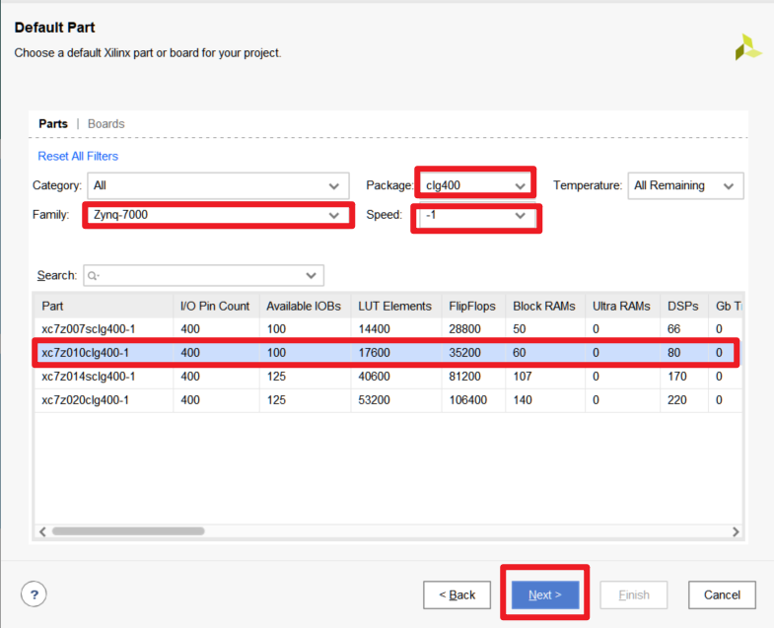Expand the Search history dropdown arrow

coord(311,275)
